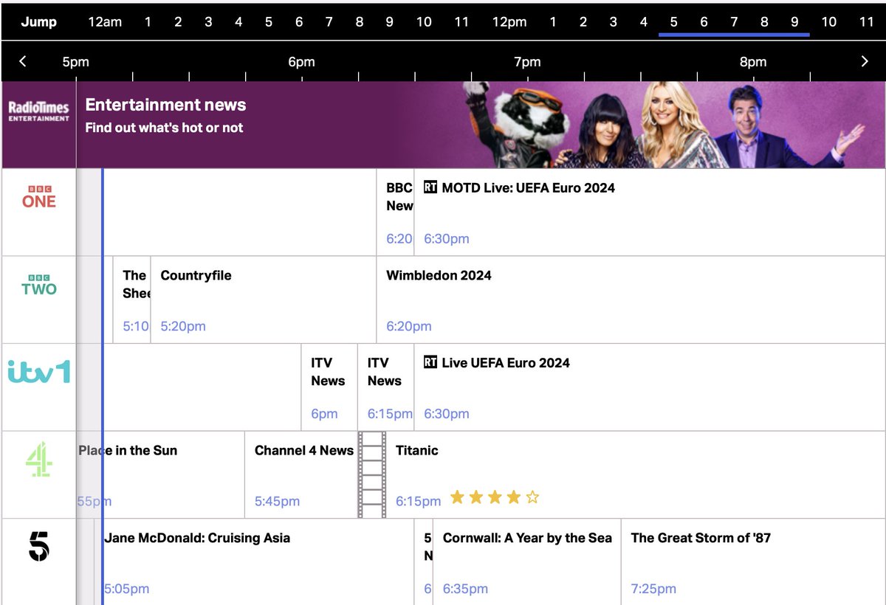Image resolution: width=886 pixels, height=605 pixels.
Task: Open the 5:10 programme on BBC Two
Action: tap(132, 300)
